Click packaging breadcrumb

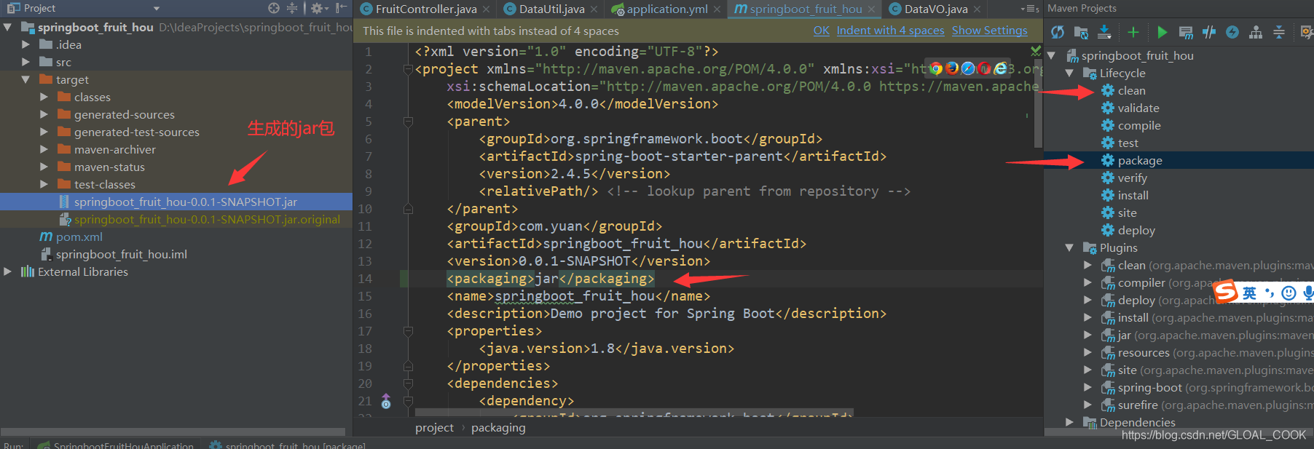(x=498, y=428)
